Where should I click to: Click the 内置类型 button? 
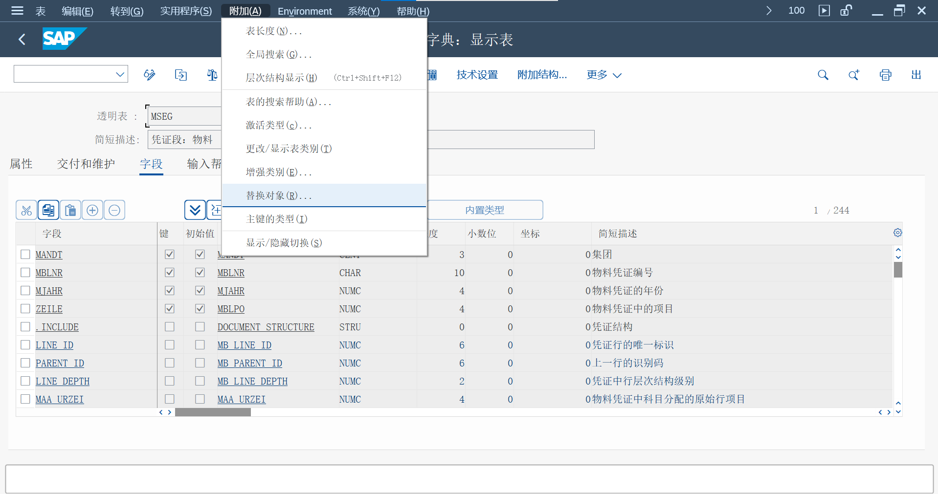[x=485, y=210]
